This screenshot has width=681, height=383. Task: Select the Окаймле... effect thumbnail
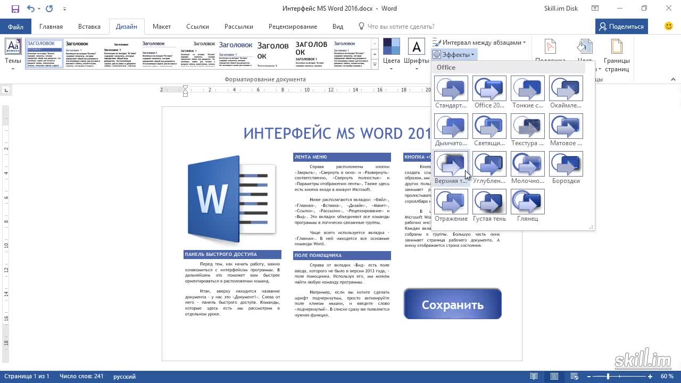566,88
